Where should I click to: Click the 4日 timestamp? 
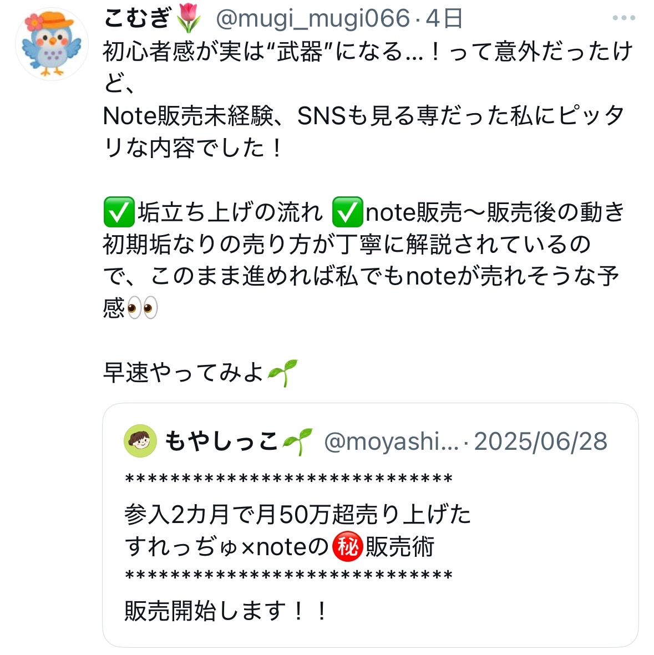(444, 18)
